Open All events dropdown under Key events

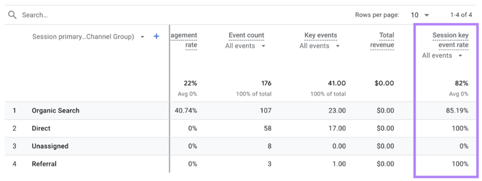tap(320, 46)
